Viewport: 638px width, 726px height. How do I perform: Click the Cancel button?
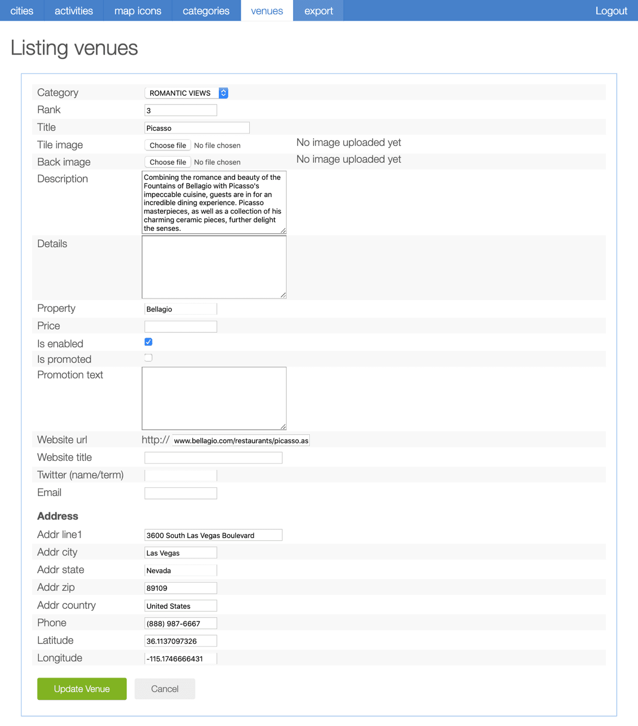[x=164, y=689]
